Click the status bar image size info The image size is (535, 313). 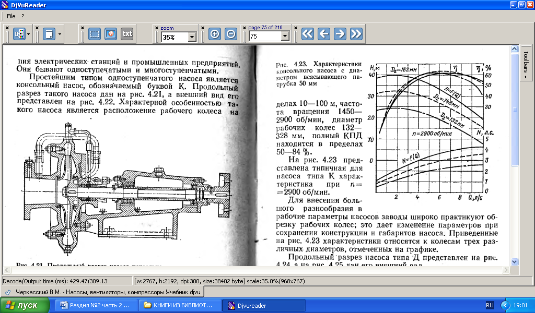pos(220,281)
